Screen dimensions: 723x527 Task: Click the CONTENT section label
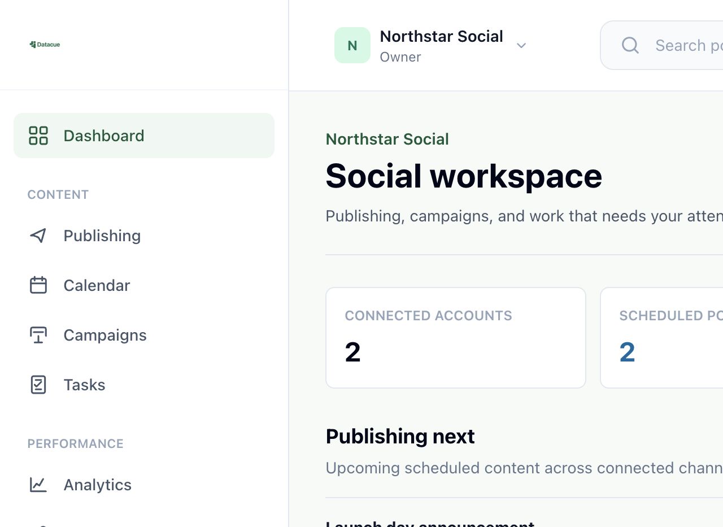pos(58,194)
